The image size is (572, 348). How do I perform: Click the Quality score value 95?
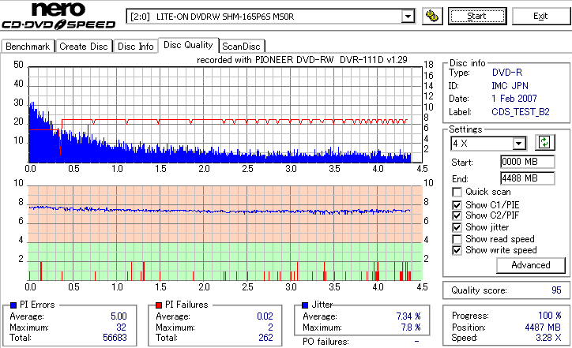tap(556, 290)
